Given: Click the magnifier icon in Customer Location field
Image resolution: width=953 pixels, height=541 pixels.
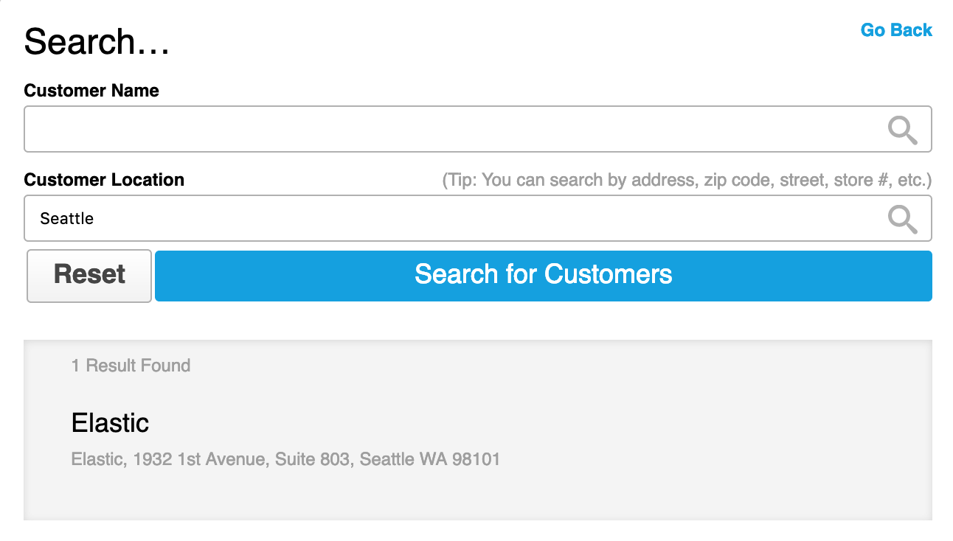Looking at the screenshot, I should point(902,219).
